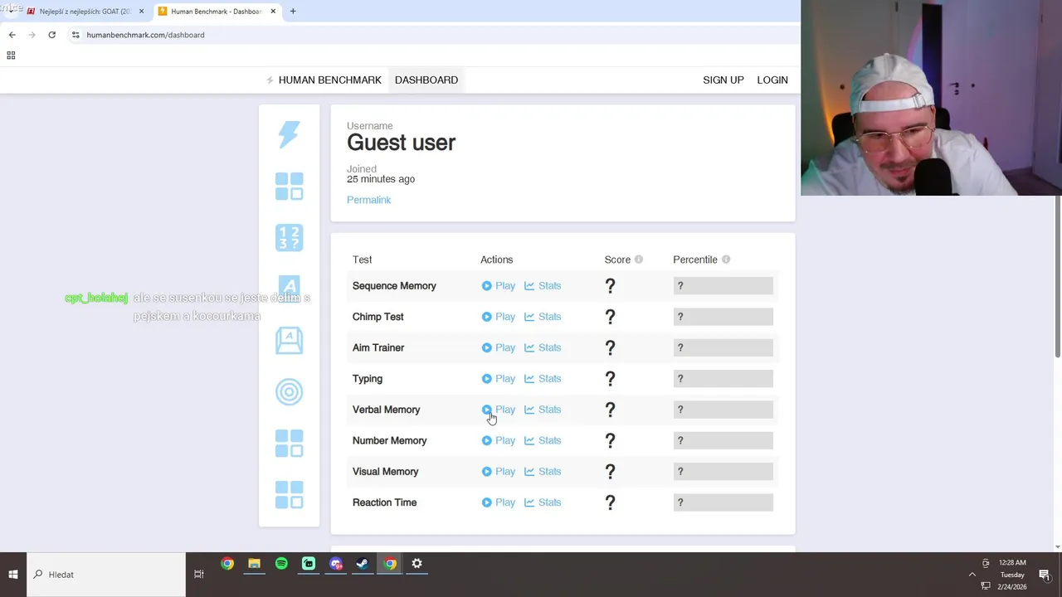The width and height of the screenshot is (1062, 597).
Task: View Stats for Sequence Memory
Action: (x=543, y=286)
